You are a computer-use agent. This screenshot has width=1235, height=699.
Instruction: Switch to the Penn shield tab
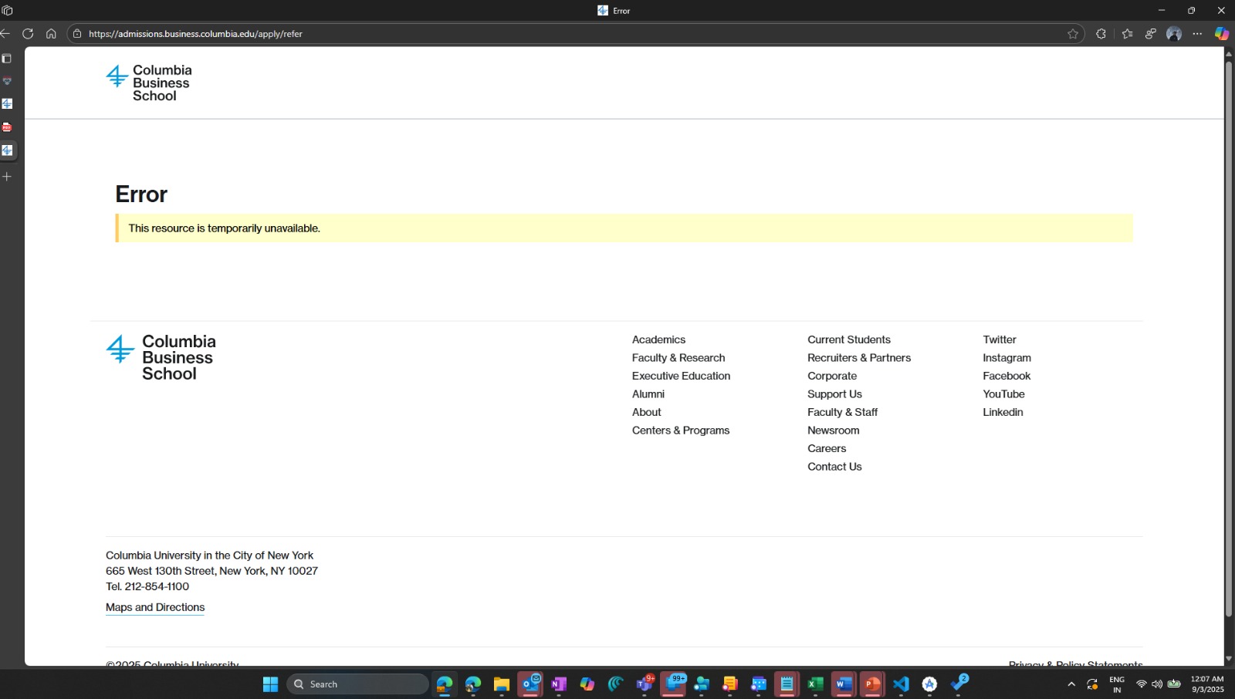7,81
